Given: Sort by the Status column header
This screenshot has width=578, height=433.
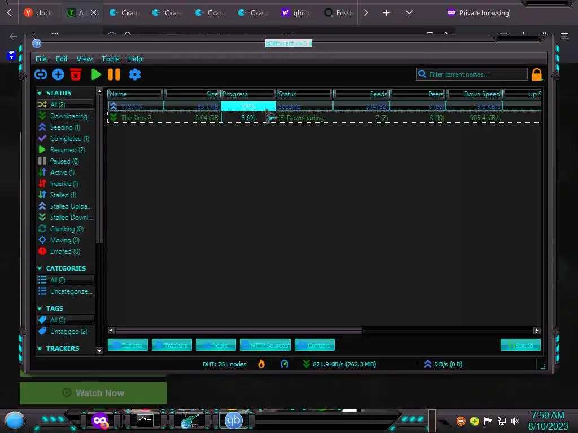Looking at the screenshot, I should click(x=304, y=94).
